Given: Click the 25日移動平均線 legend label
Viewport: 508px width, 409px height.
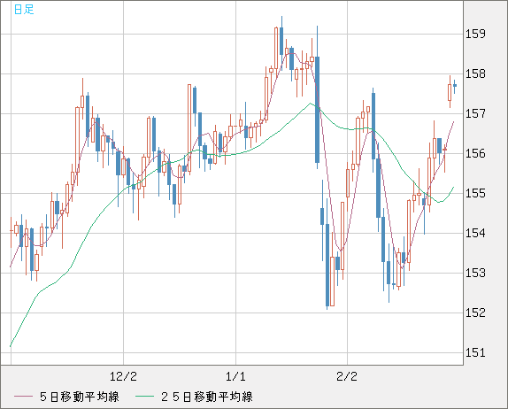Looking at the screenshot, I should coord(207,397).
